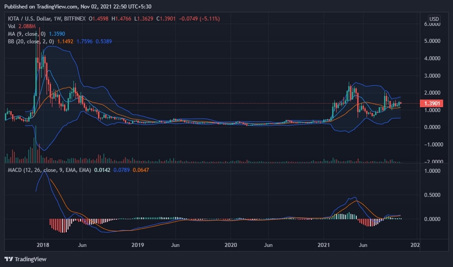Click the 2021 label on time axis
The image size is (453, 267).
tap(325, 245)
